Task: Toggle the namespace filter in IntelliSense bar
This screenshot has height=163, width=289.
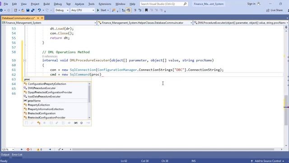Action: [51, 123]
